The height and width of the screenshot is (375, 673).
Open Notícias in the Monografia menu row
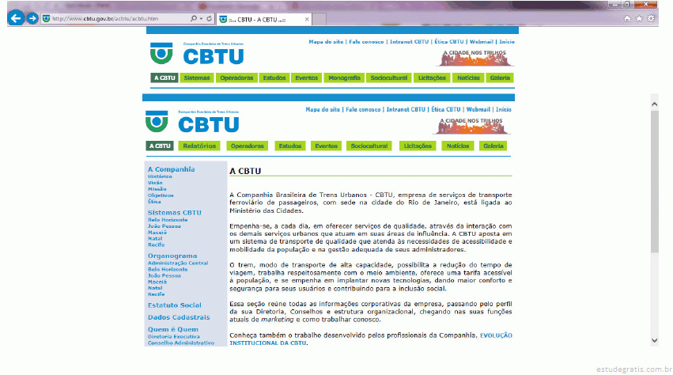click(x=468, y=78)
